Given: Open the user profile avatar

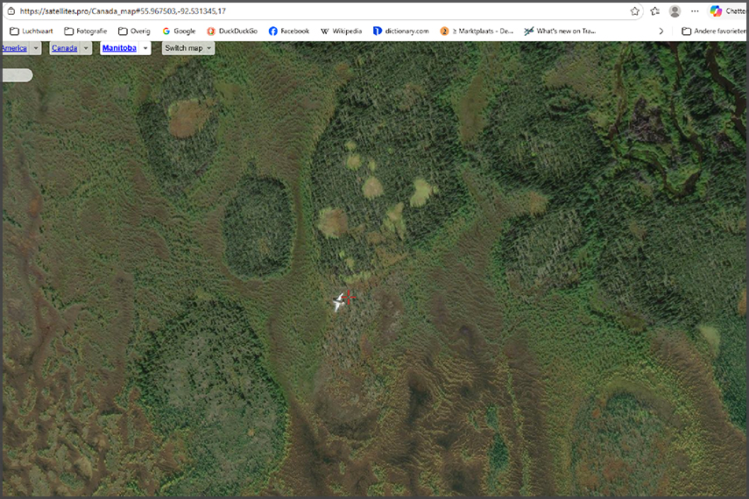Looking at the screenshot, I should tap(675, 11).
